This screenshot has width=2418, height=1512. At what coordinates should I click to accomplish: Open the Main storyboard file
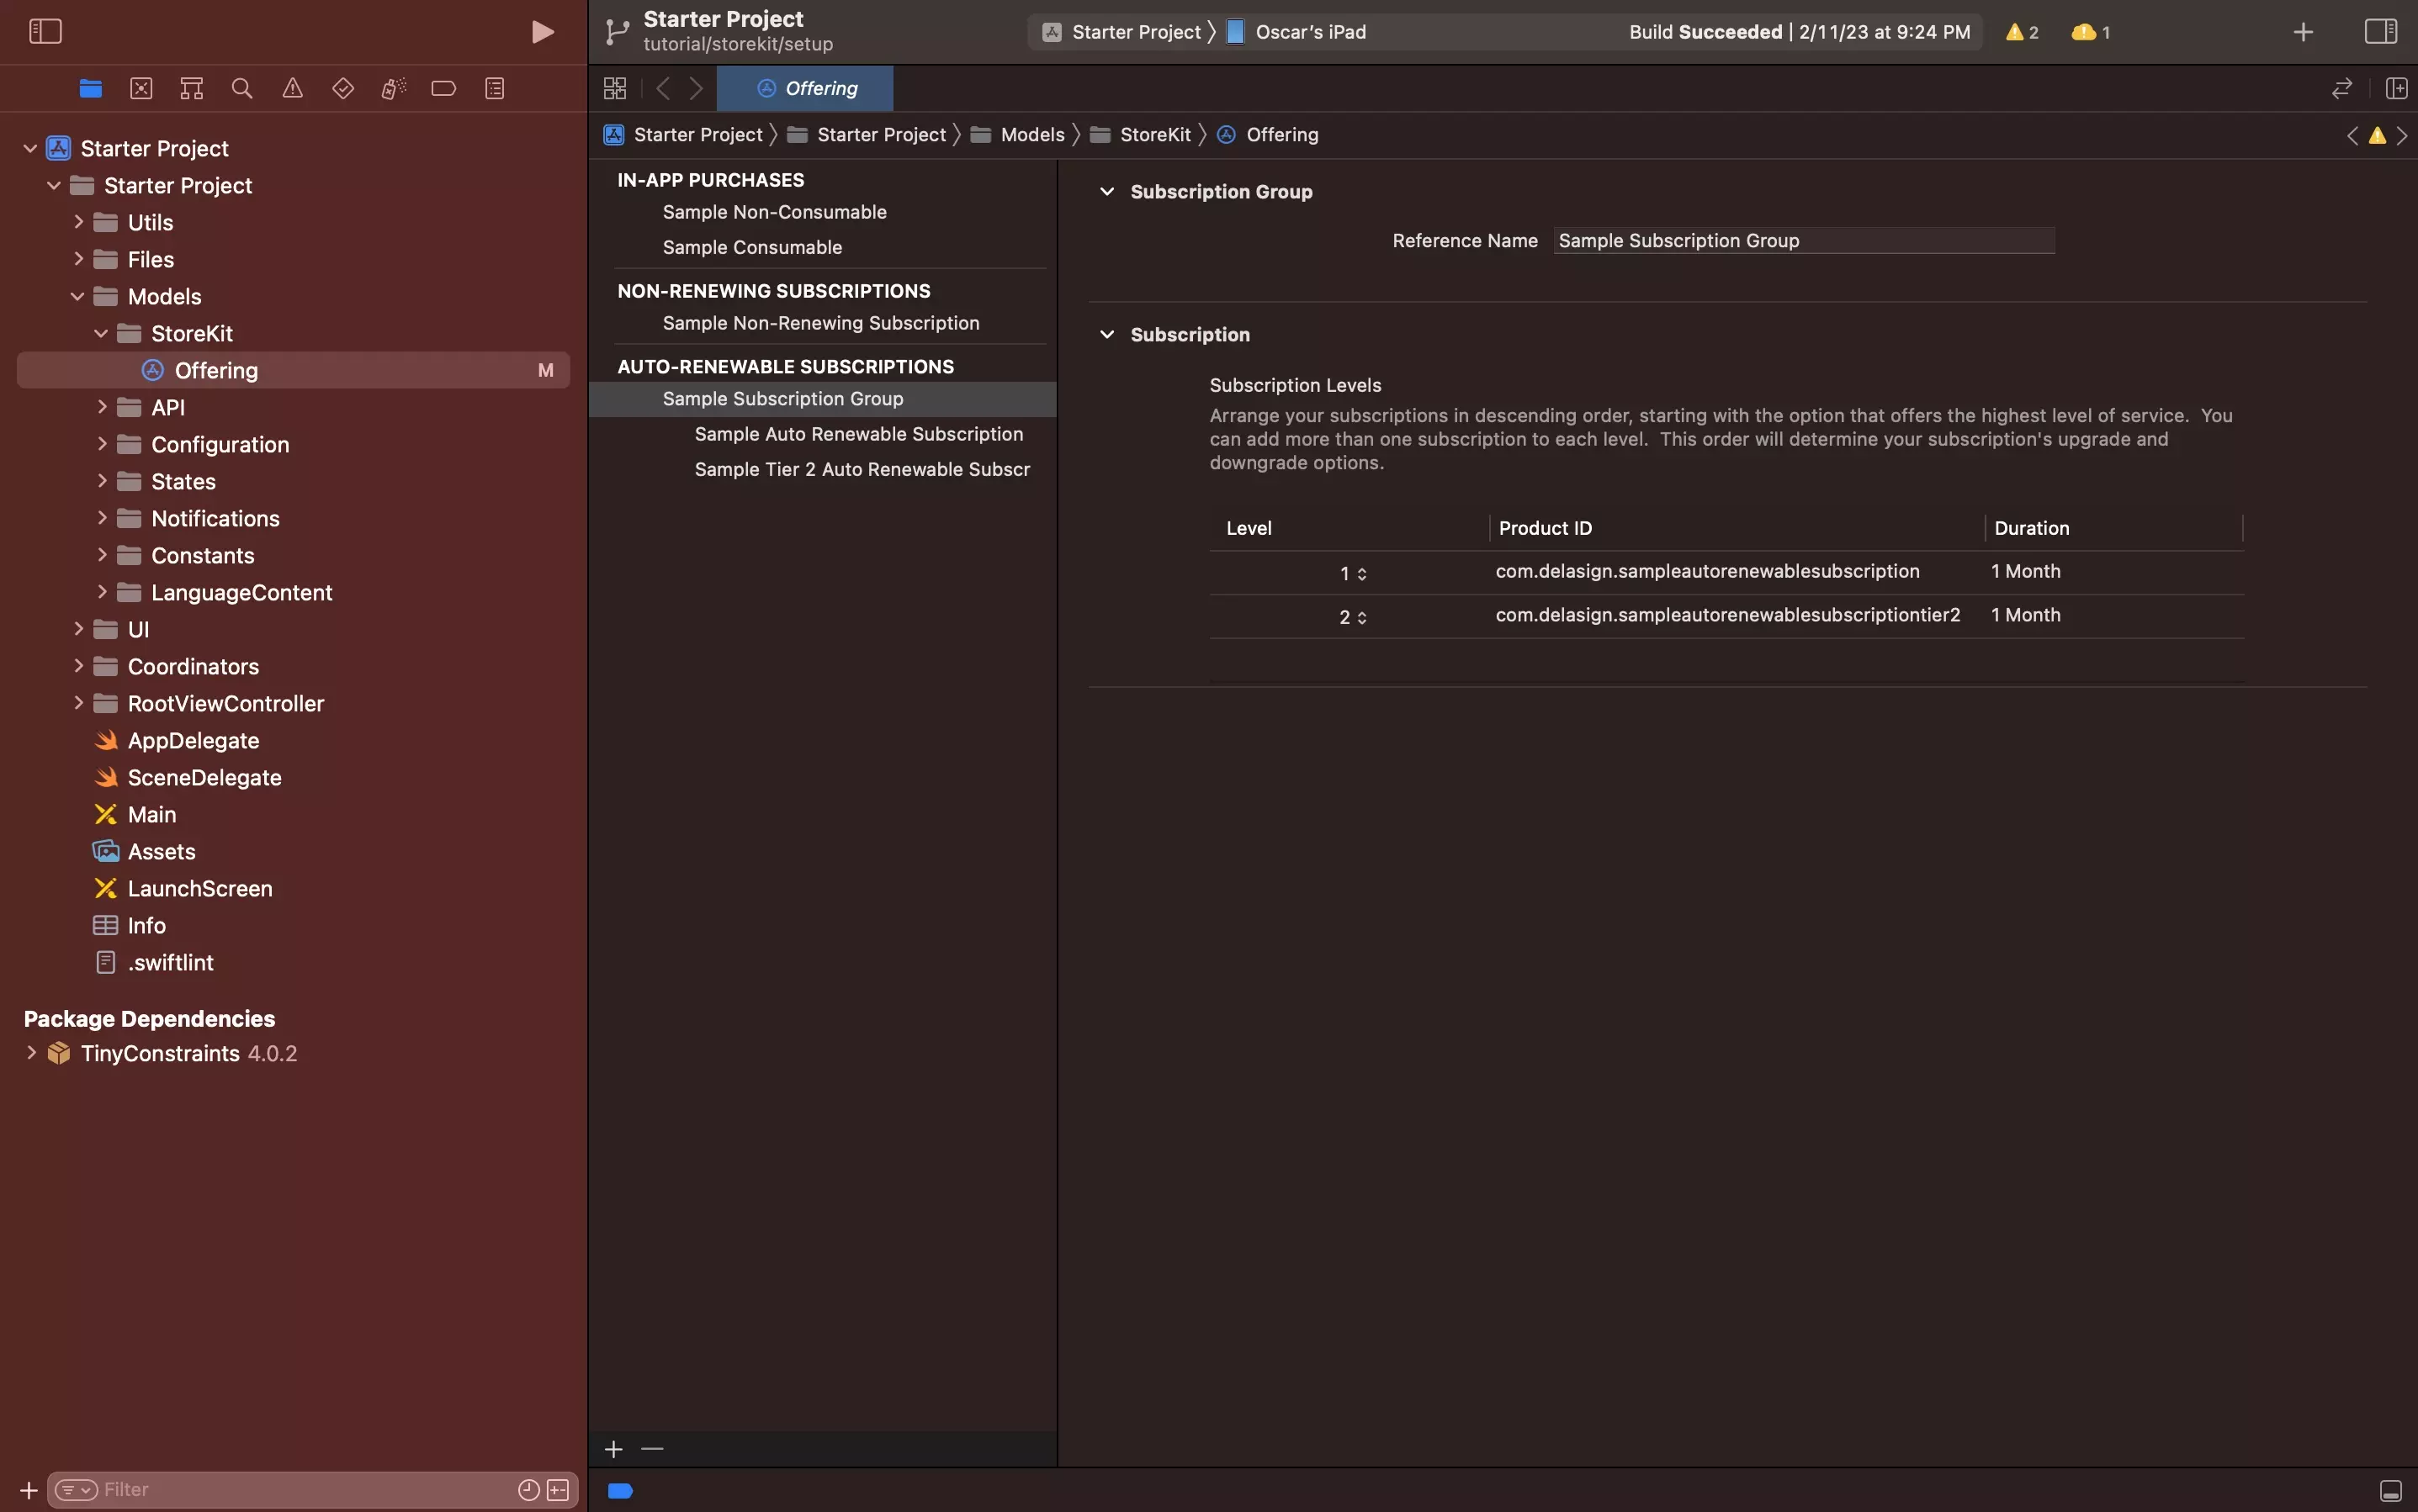pos(151,814)
